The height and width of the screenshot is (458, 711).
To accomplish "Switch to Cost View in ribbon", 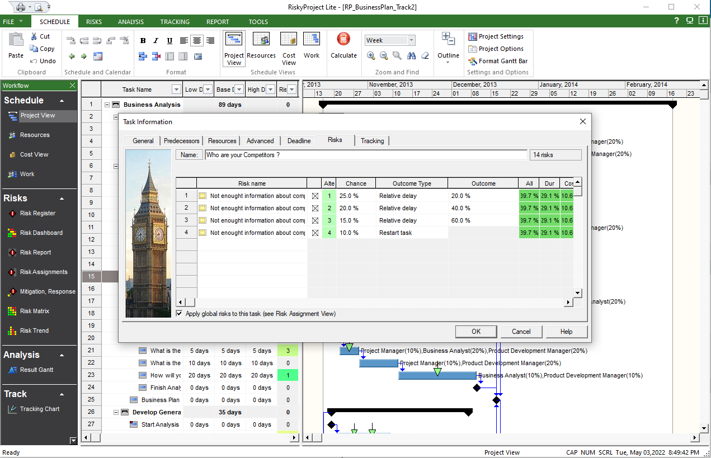I will point(289,46).
